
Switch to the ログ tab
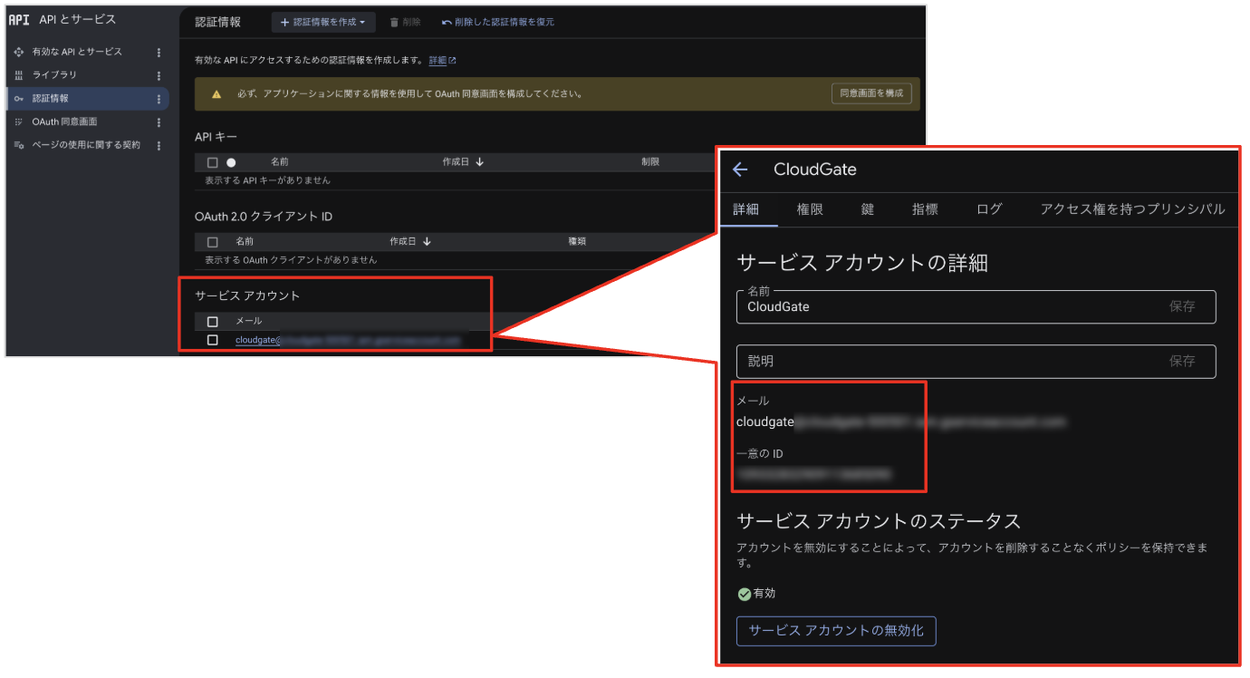tap(989, 209)
